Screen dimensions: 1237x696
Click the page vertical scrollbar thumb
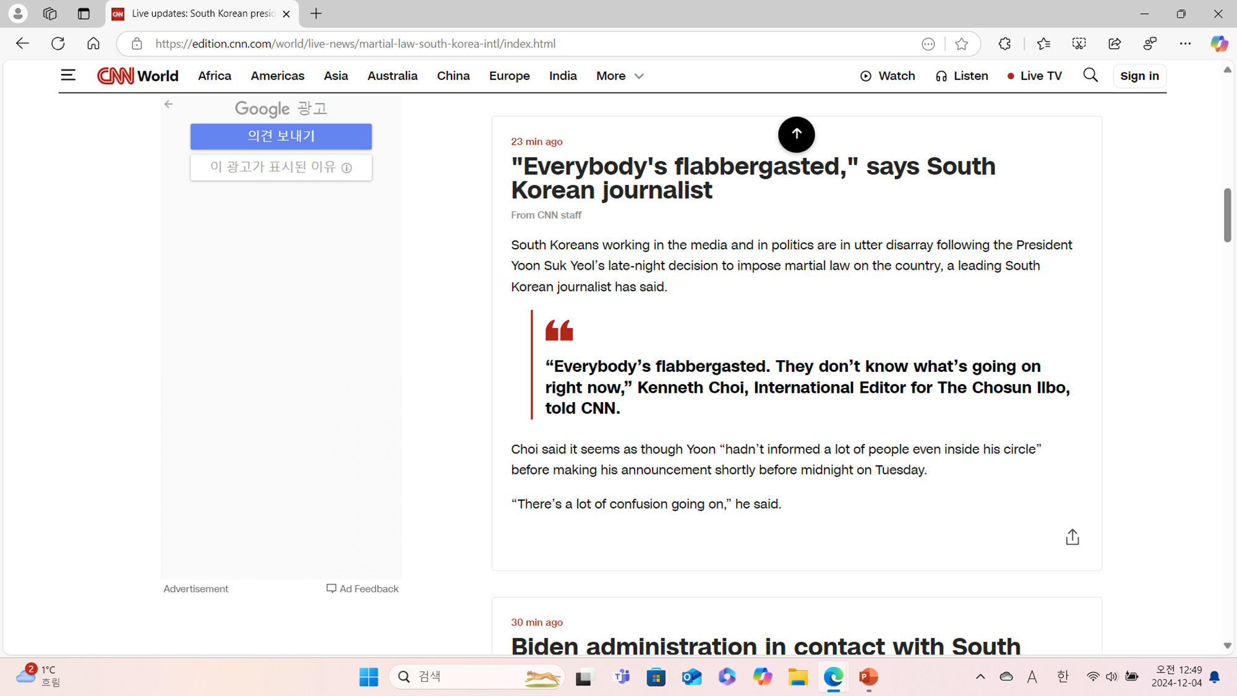(1227, 215)
